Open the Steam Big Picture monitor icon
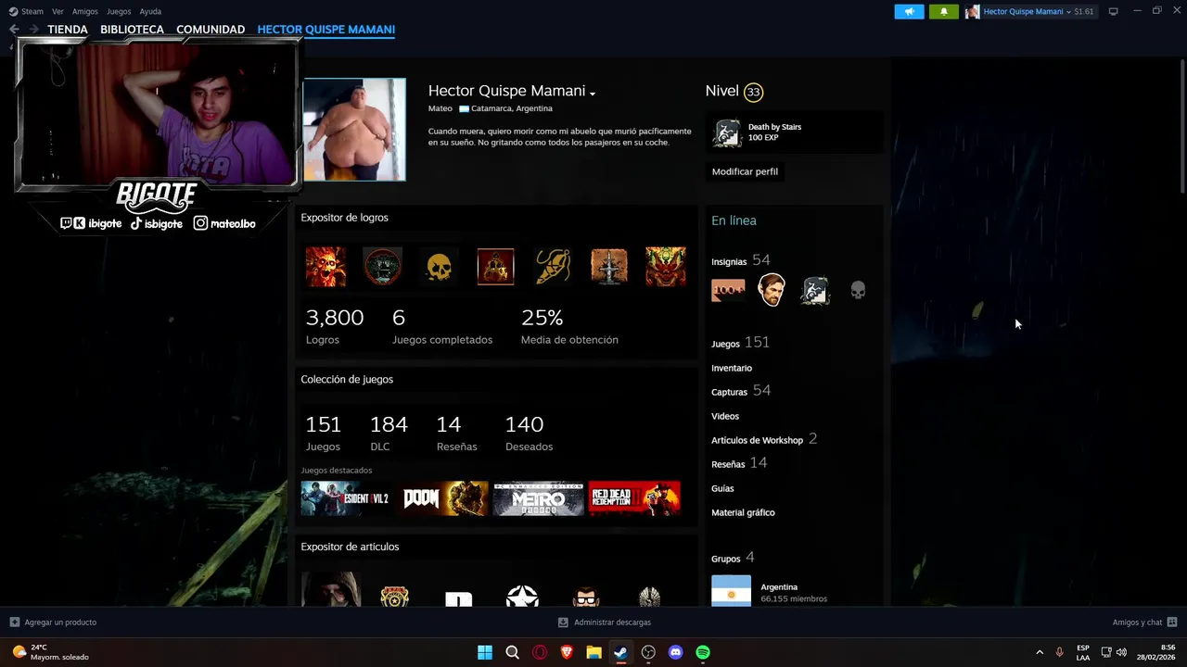The image size is (1187, 667). [1113, 11]
